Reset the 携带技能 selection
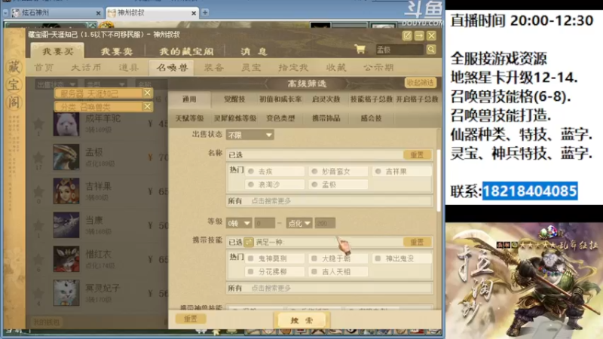This screenshot has height=339, width=603. click(417, 242)
